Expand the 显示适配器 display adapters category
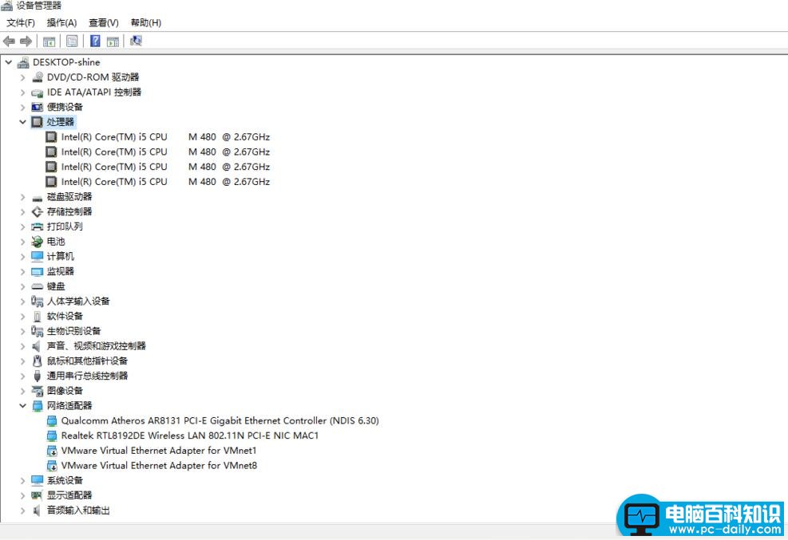The image size is (788, 540). click(x=22, y=495)
